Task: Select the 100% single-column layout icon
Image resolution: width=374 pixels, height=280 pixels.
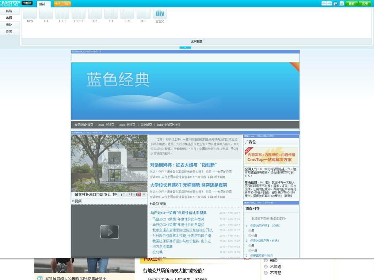Action: [30, 14]
